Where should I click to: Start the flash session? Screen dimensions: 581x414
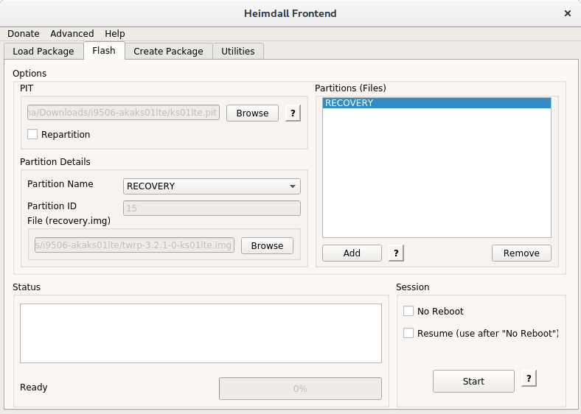(x=473, y=381)
